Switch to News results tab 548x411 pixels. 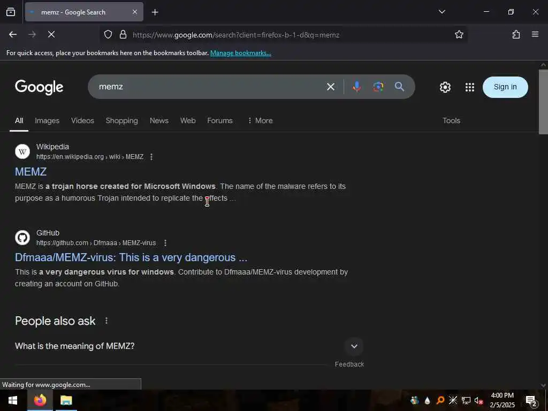(159, 120)
